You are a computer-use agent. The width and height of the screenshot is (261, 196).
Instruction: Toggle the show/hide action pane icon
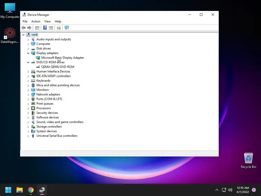pyautogui.click(x=51, y=28)
